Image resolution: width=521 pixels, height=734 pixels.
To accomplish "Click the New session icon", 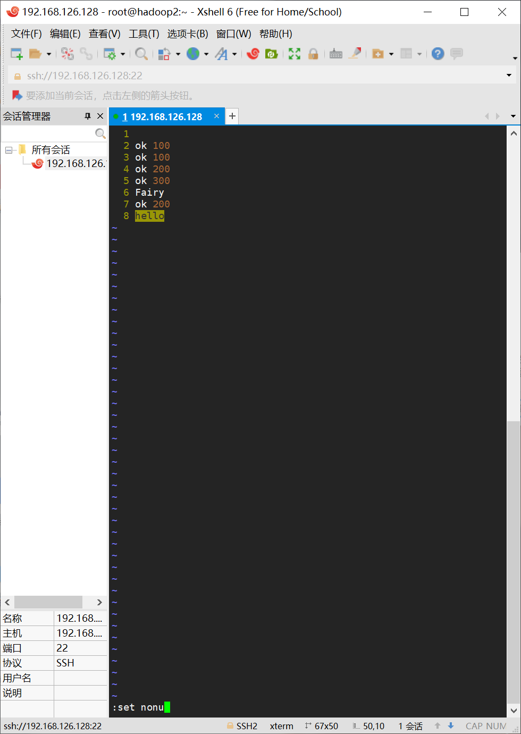I will [16, 54].
